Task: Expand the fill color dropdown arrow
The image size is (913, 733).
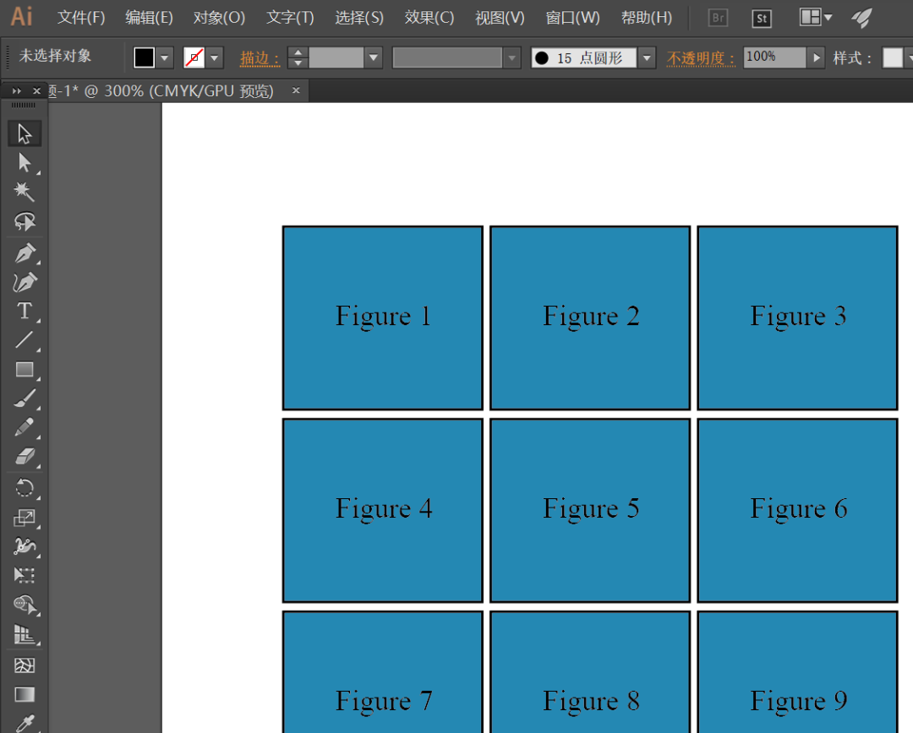Action: click(x=165, y=57)
